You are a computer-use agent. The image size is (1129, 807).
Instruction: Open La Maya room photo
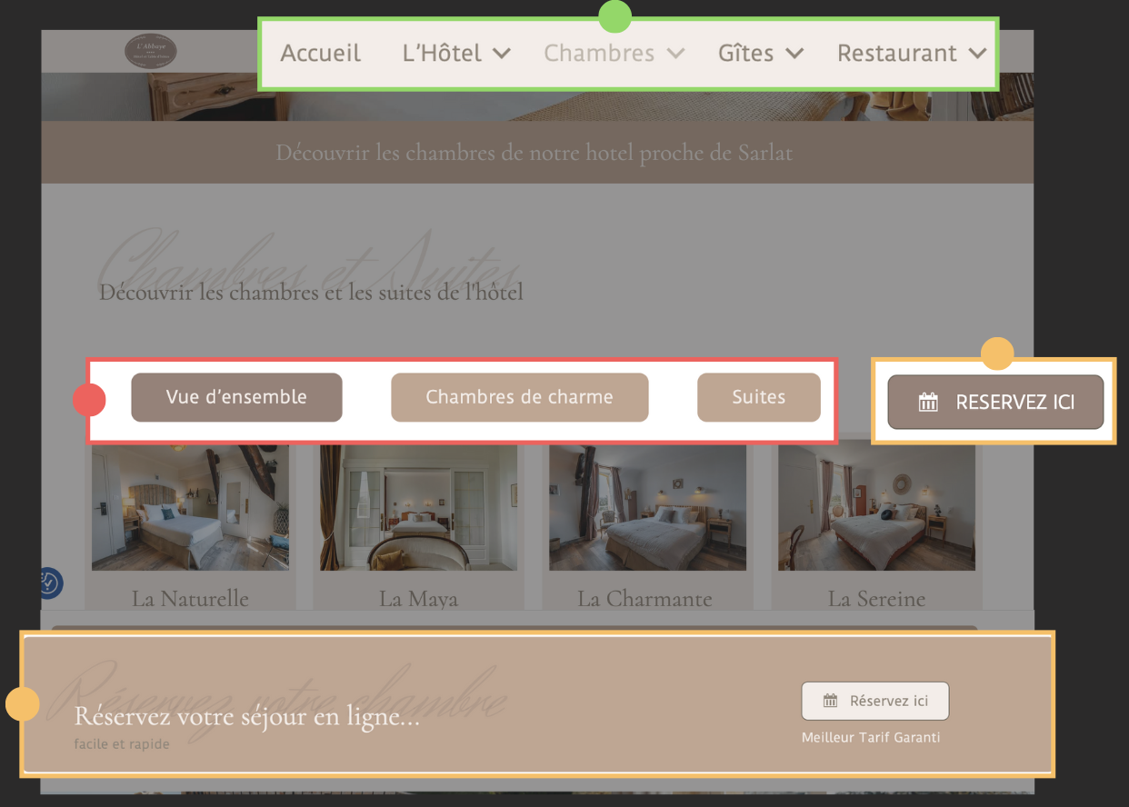[418, 507]
